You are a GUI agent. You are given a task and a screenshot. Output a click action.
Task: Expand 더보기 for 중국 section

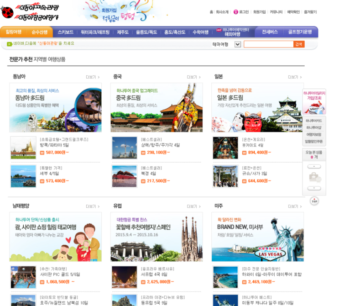[x=194, y=77]
